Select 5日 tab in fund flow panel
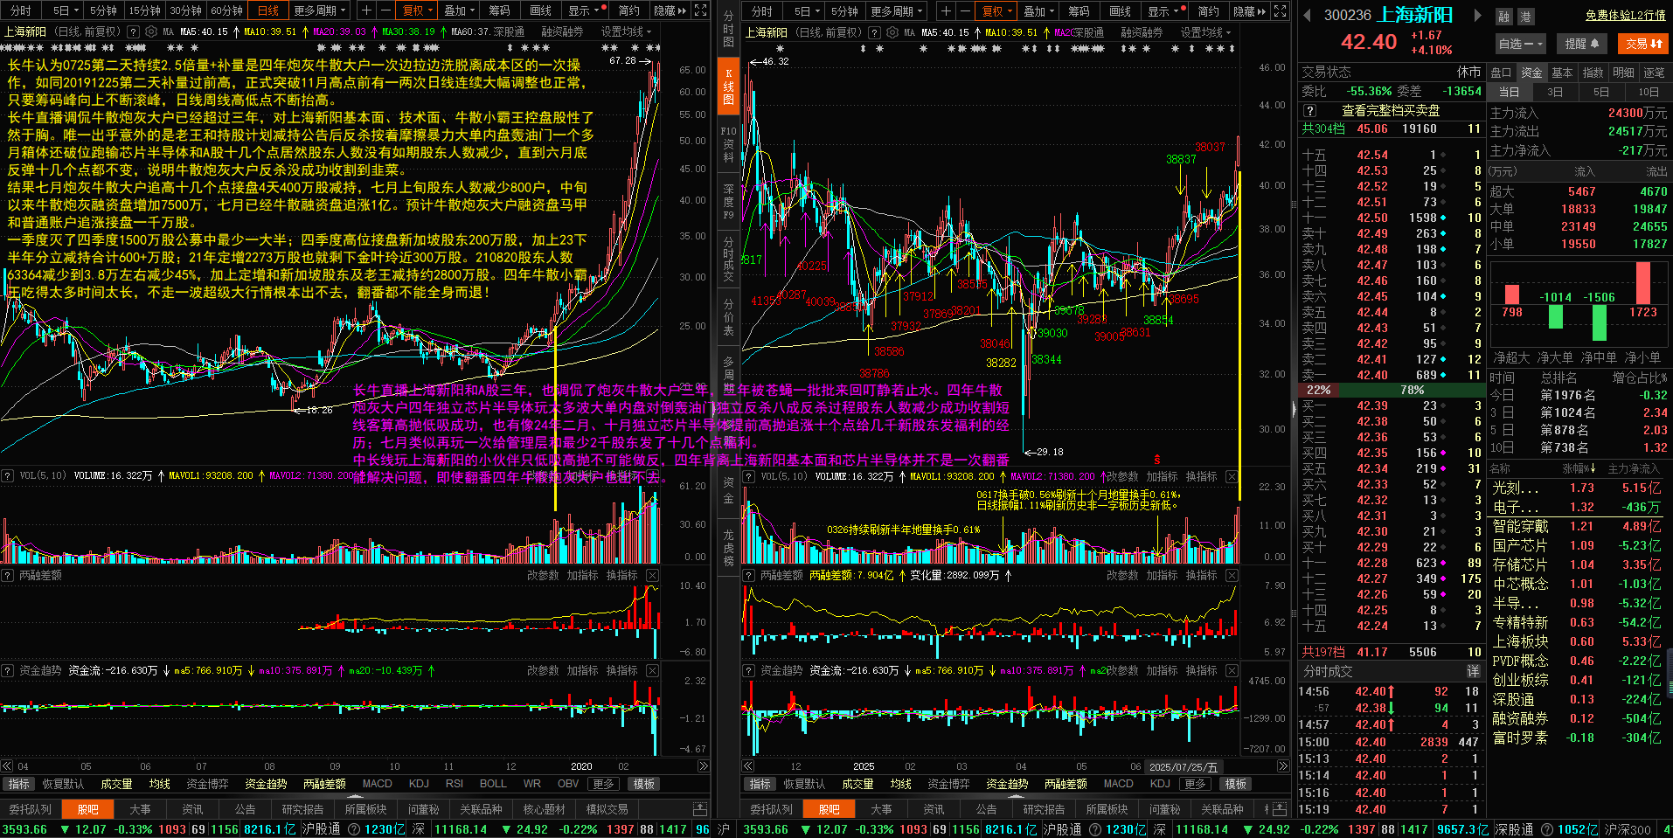Viewport: 1673px width, 838px height. point(1600,92)
